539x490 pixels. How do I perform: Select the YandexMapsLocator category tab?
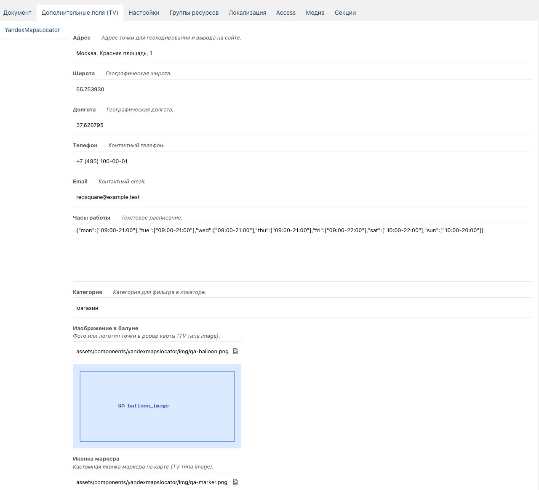tap(32, 30)
